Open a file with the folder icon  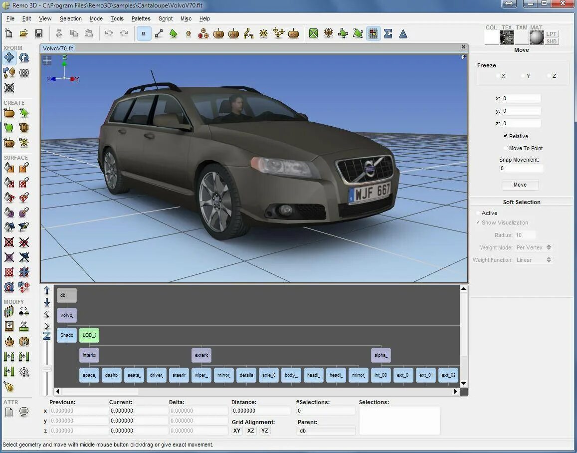click(x=23, y=33)
